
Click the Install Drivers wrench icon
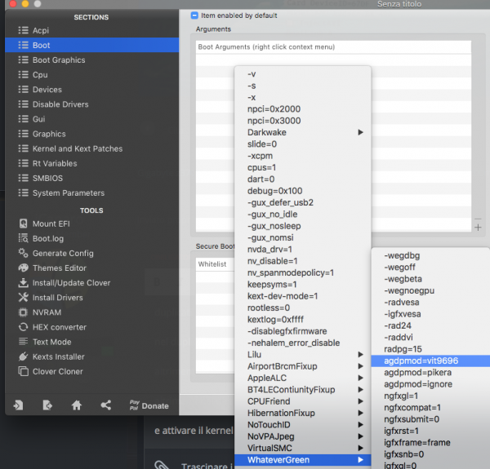[23, 298]
